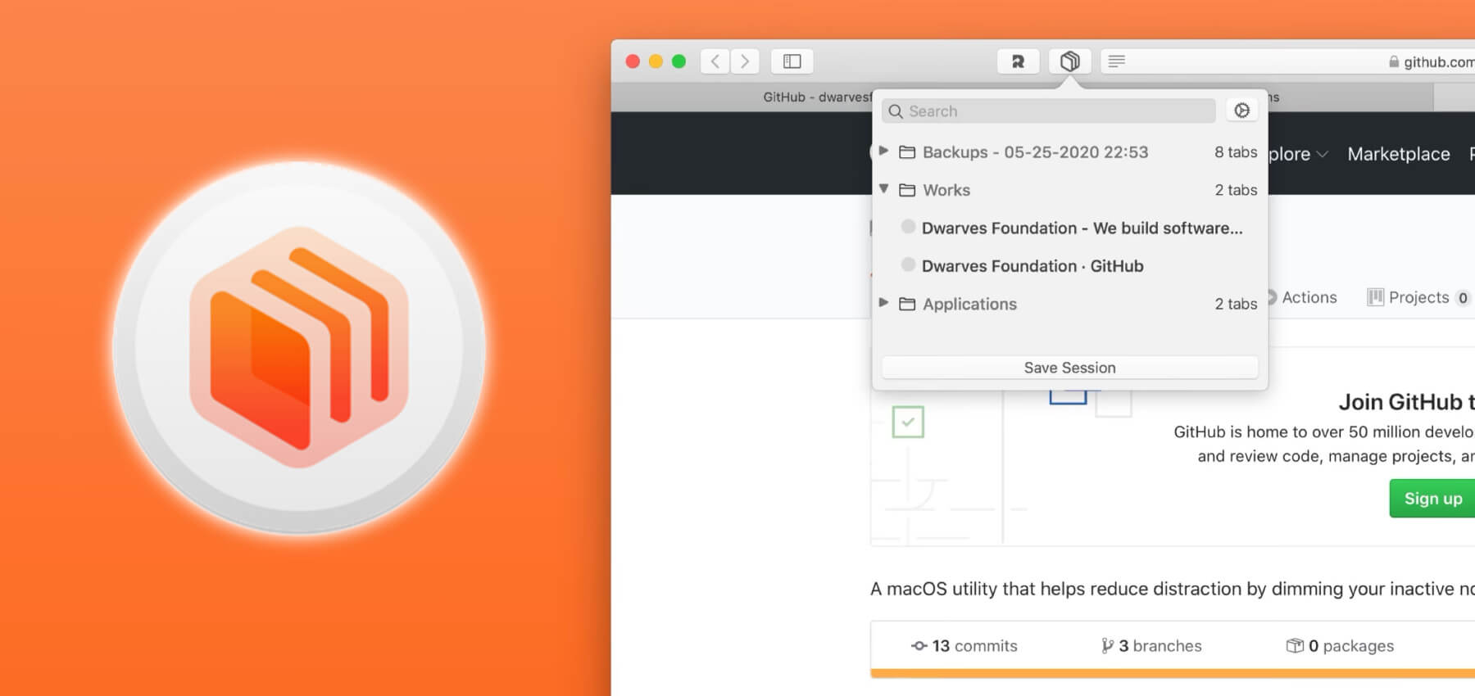1475x696 pixels.
Task: Open the Marketplace nav item
Action: 1398,154
